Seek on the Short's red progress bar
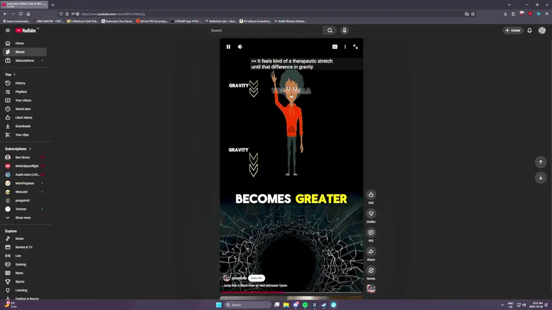Screen dimensions: 552x310 pyautogui.click(x=292, y=292)
